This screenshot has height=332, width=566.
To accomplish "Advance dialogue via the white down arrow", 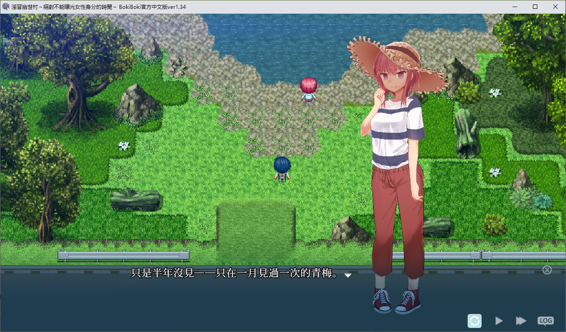I will click(348, 275).
